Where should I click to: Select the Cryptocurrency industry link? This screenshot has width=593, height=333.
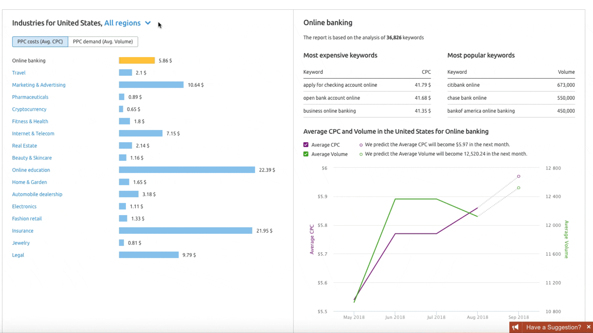(29, 109)
